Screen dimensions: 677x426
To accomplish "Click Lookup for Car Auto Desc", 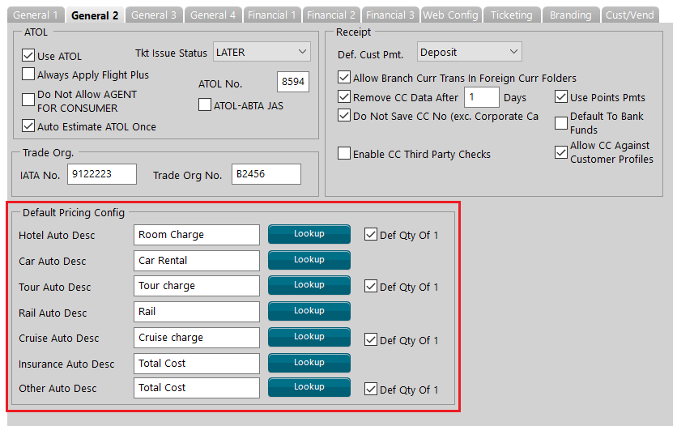I will coord(309,260).
